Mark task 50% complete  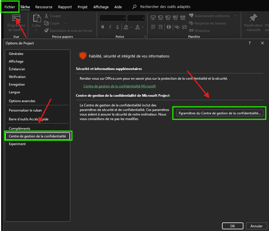[168, 18]
